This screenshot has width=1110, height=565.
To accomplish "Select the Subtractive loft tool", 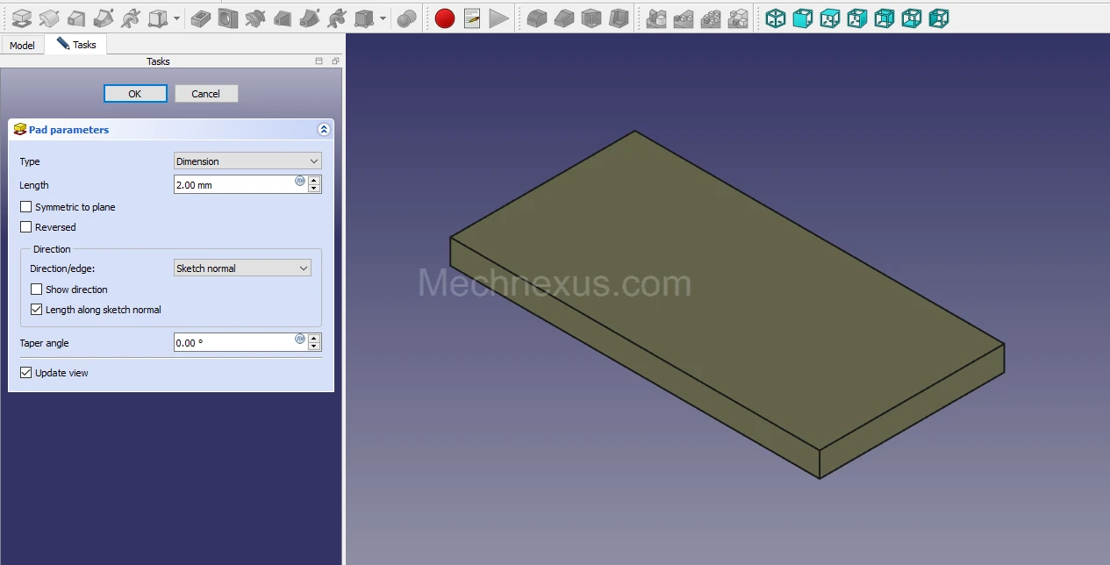I will pyautogui.click(x=283, y=18).
